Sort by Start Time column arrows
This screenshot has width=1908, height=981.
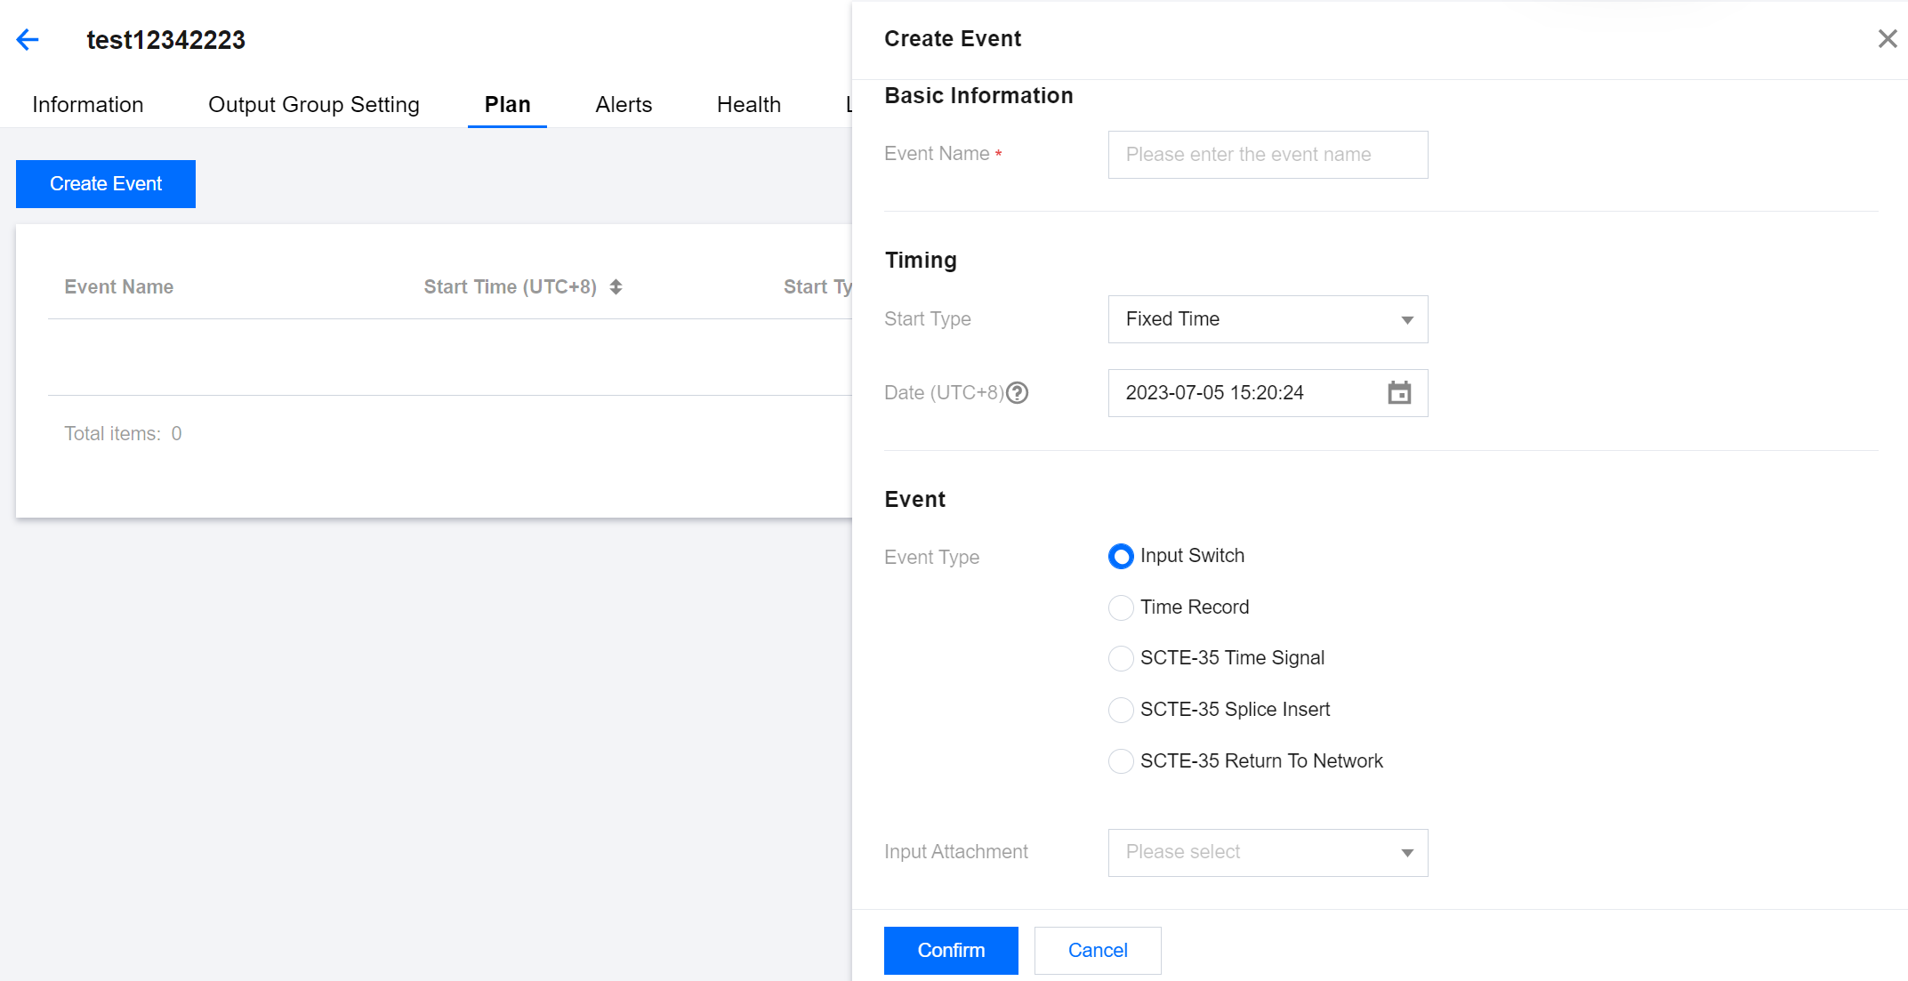[x=616, y=286]
